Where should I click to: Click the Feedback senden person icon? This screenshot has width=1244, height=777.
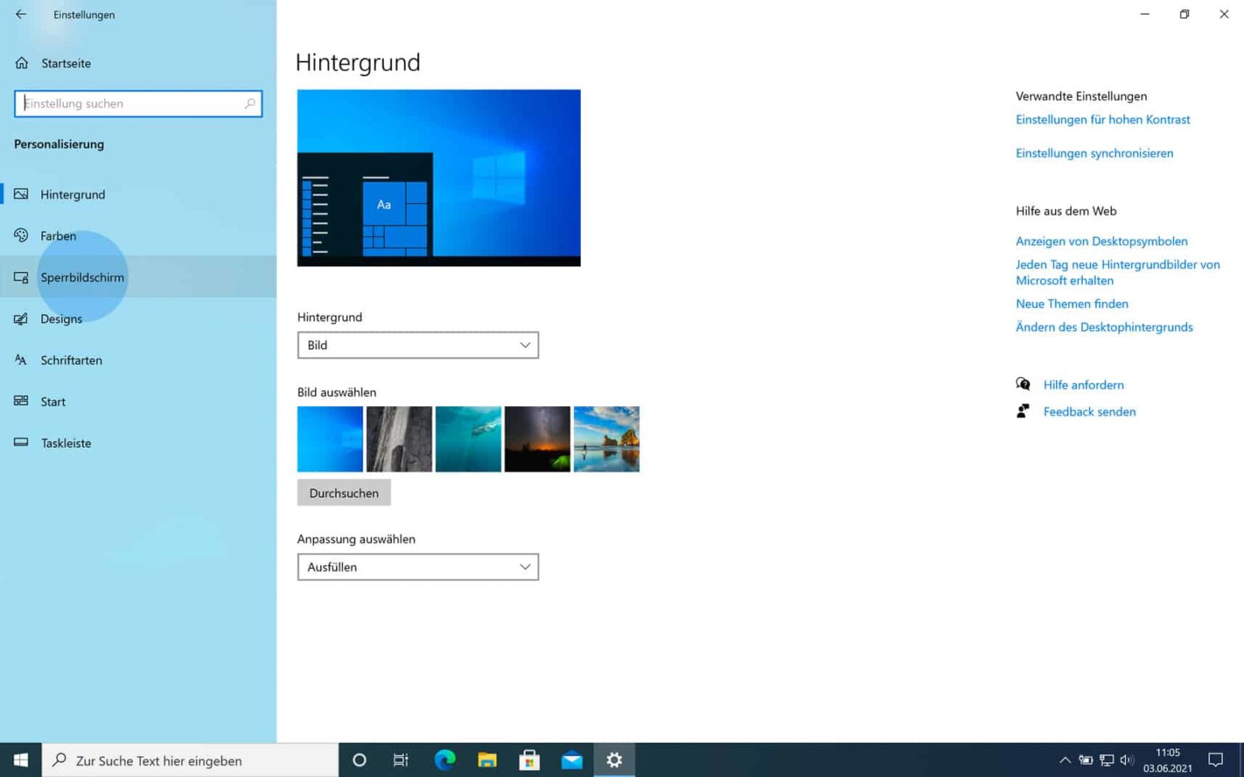tap(1023, 410)
